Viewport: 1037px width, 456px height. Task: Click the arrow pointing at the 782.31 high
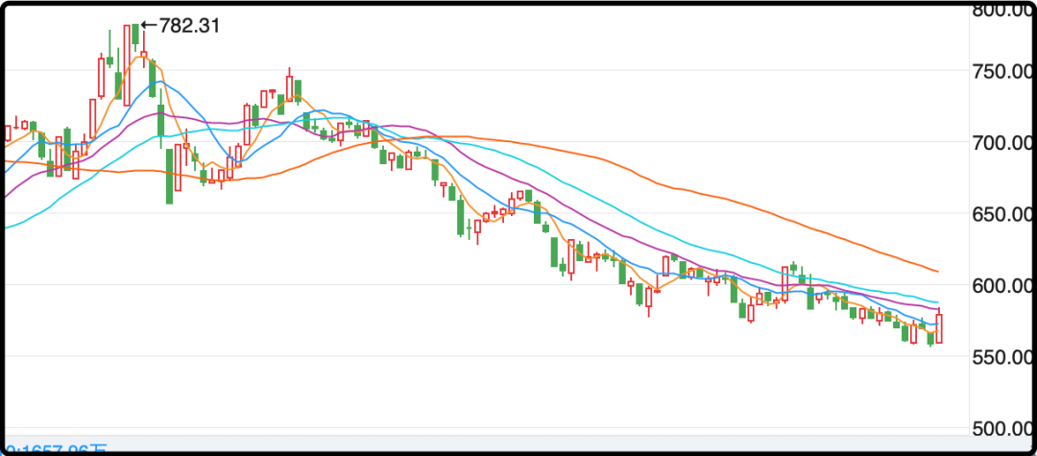[x=149, y=26]
